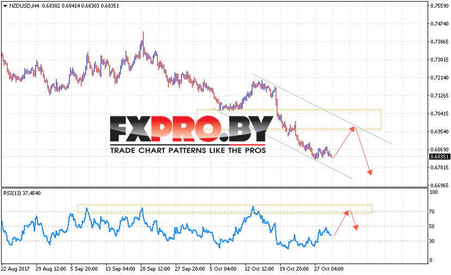
Task: Click the 0.69540 price axis label
Action: 440,132
